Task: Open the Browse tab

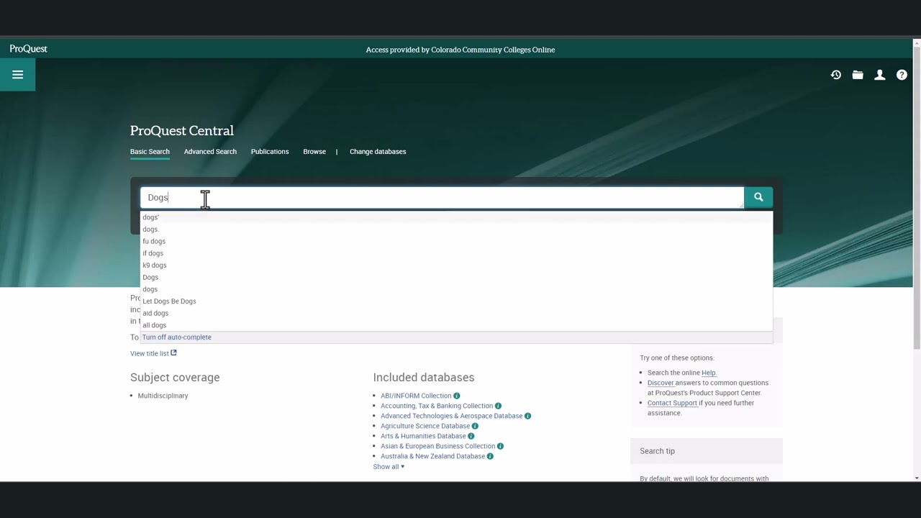Action: click(314, 152)
